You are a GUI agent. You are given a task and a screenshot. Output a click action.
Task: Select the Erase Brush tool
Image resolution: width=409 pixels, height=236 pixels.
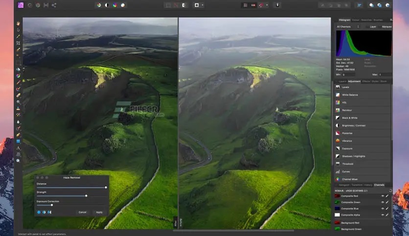tap(18, 96)
